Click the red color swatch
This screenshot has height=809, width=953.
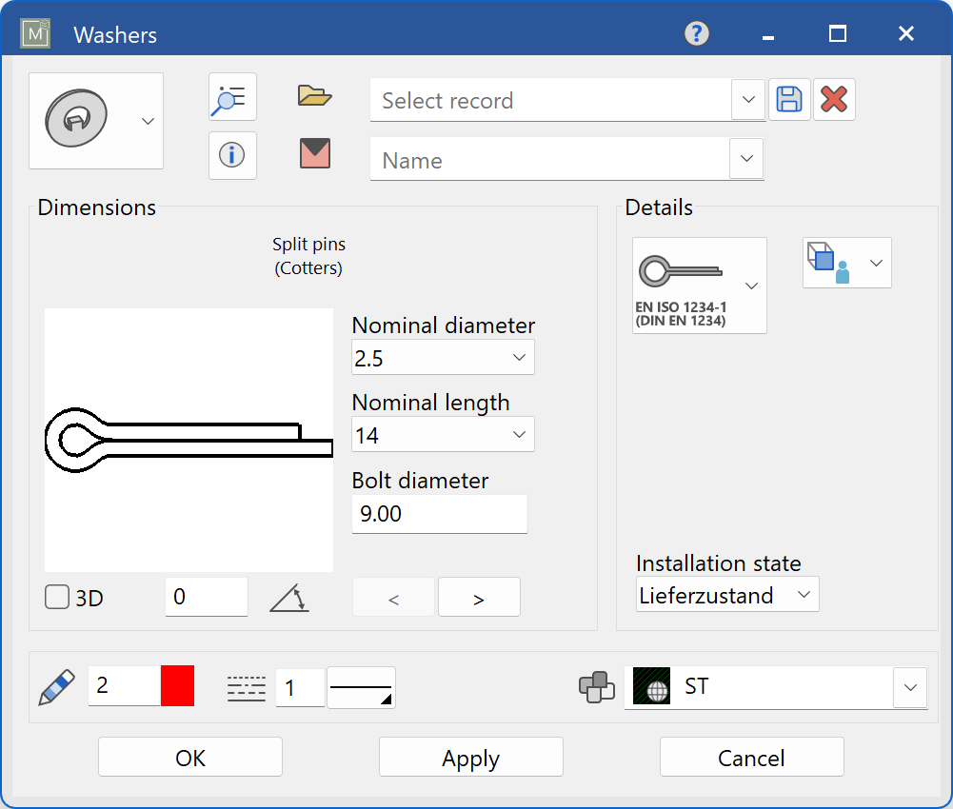coord(177,686)
